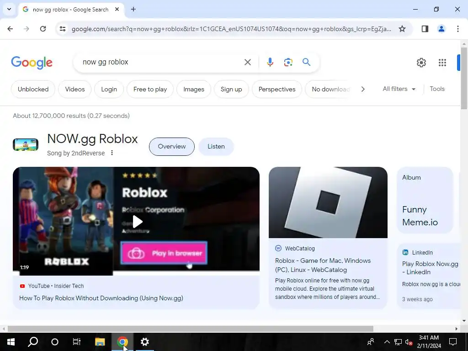Open the network tray icon

398,342
